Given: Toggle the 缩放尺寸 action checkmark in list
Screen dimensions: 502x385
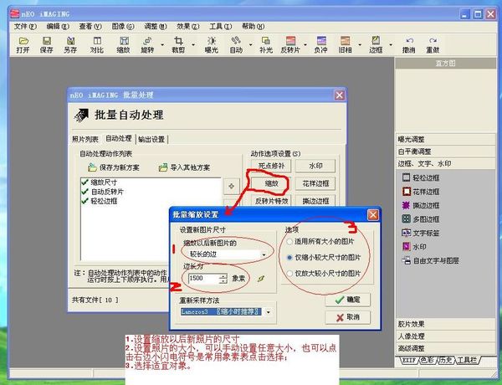Looking at the screenshot, I should tap(85, 182).
